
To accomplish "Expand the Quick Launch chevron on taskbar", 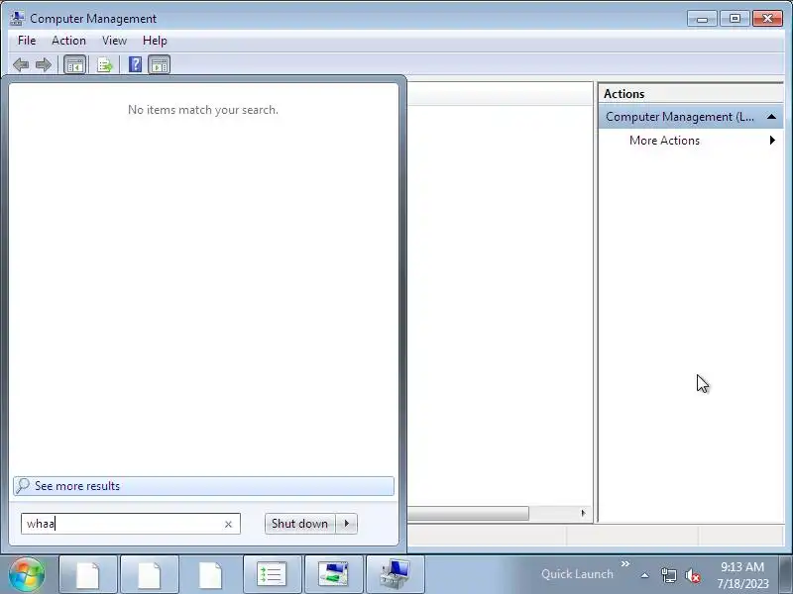I will [625, 563].
